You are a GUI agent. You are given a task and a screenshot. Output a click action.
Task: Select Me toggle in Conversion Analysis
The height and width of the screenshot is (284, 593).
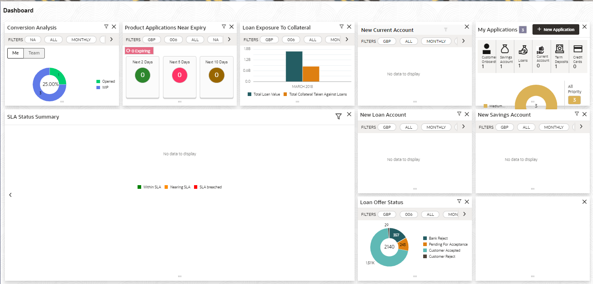pyautogui.click(x=16, y=53)
